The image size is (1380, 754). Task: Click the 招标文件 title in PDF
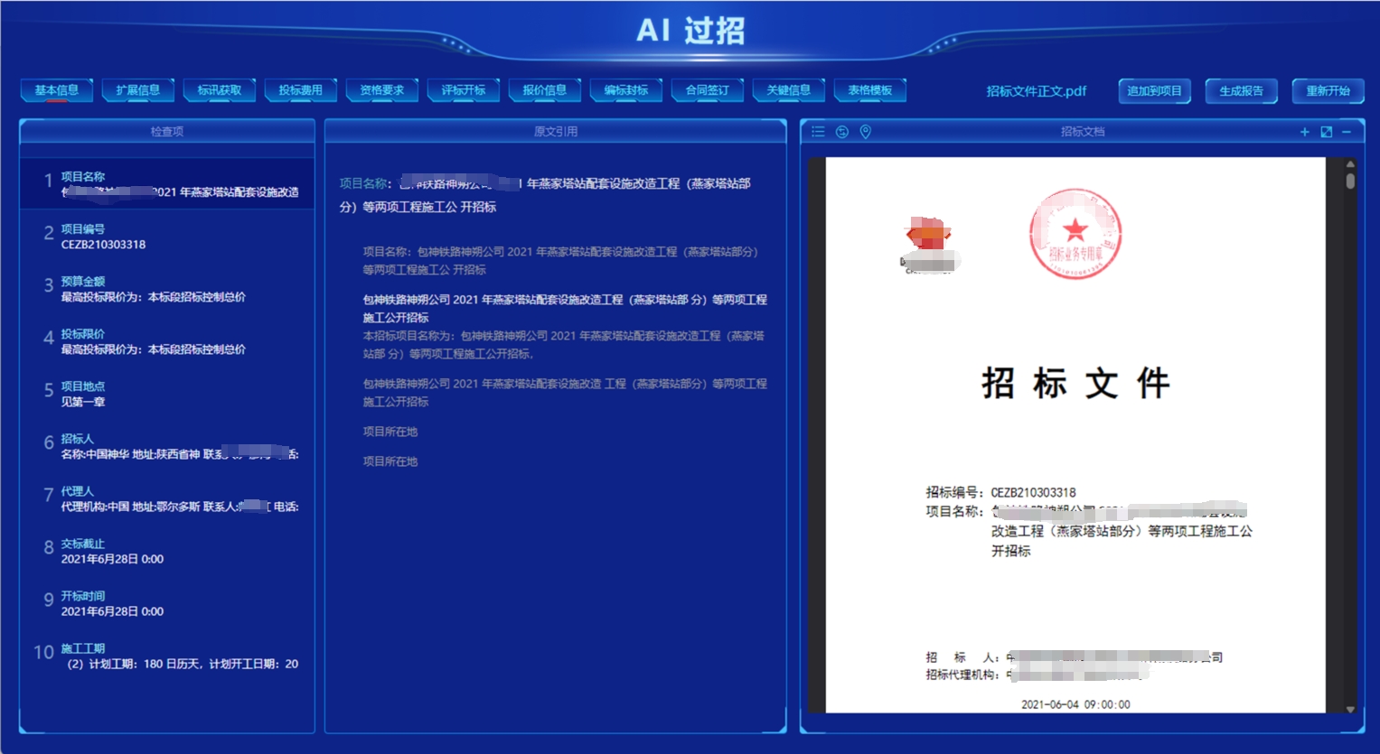(x=1075, y=383)
